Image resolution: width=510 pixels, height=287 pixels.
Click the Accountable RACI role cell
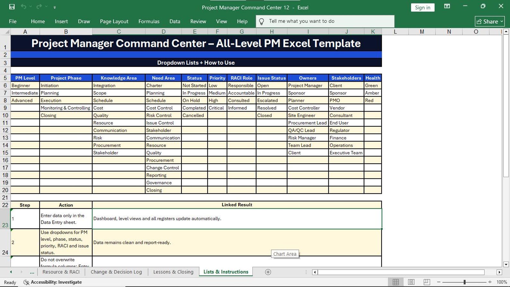(242, 93)
